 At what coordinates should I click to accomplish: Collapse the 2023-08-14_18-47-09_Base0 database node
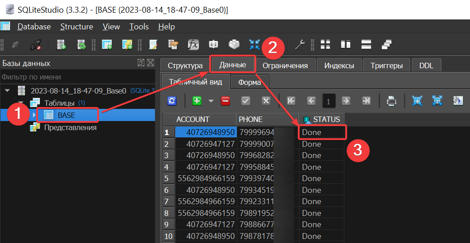[7, 91]
